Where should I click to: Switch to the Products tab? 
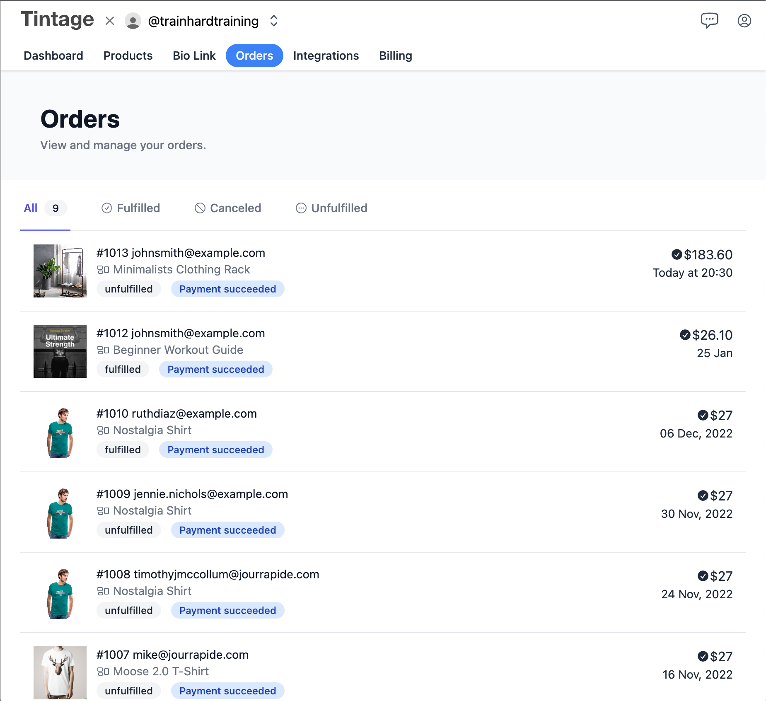(x=128, y=56)
